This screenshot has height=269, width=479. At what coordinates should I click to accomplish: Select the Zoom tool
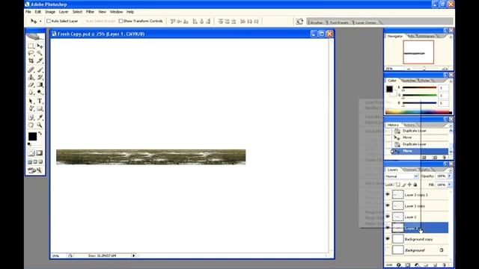point(40,125)
